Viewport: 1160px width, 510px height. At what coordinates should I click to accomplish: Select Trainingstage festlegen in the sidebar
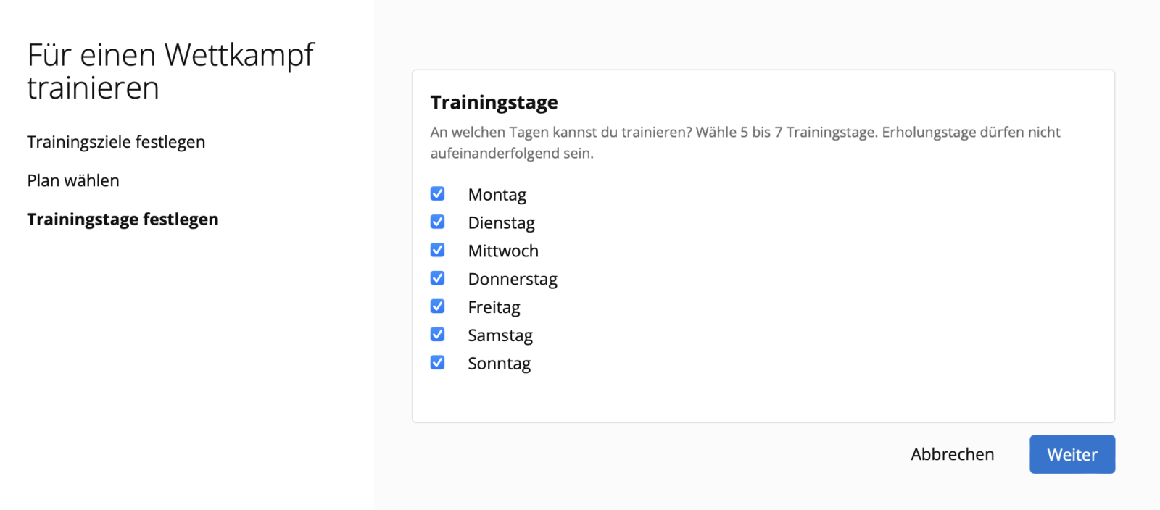point(123,220)
